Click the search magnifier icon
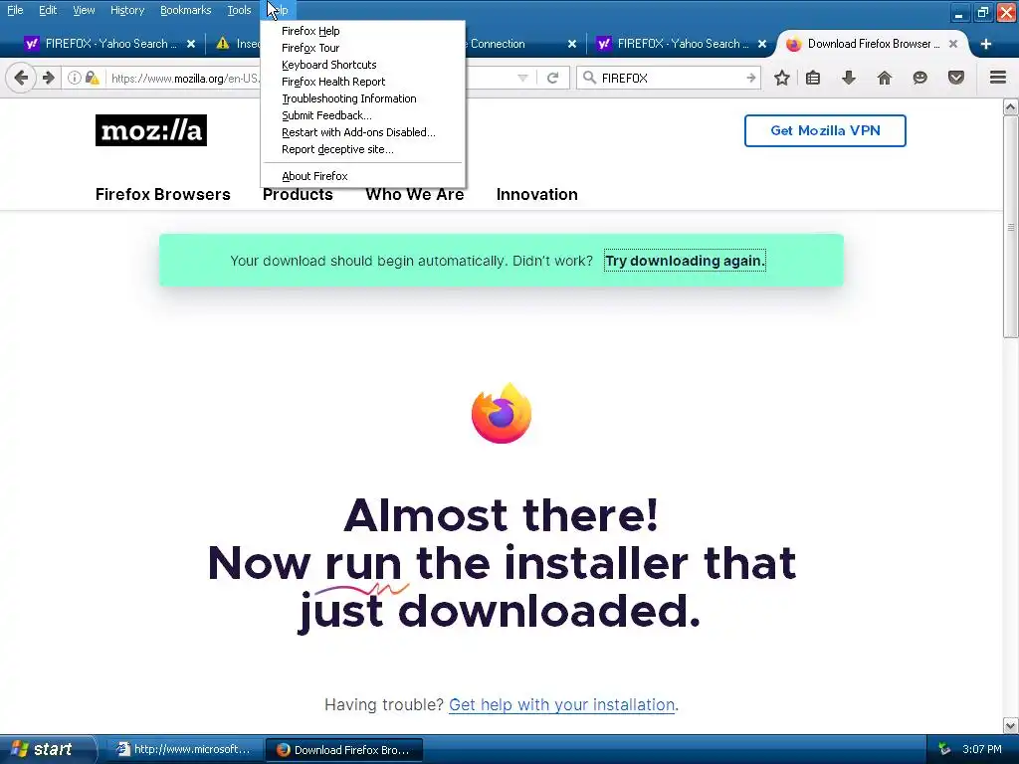The height and width of the screenshot is (764, 1019). pos(589,78)
